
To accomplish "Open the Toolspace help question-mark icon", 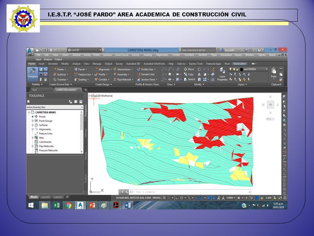I will pyautogui.click(x=81, y=102).
